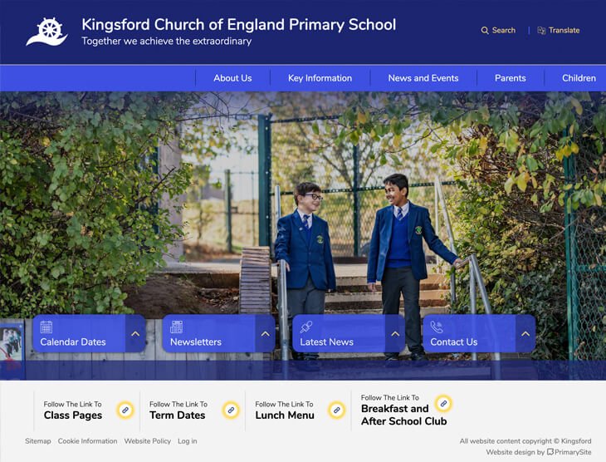Viewport: 606px width, 462px height.
Task: Open the Key Information menu
Action: coord(320,78)
